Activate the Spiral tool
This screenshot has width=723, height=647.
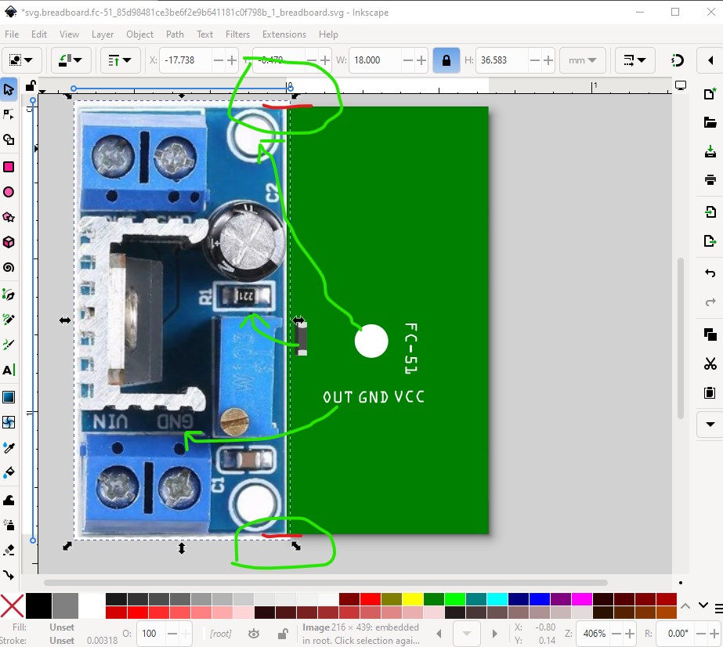9,268
